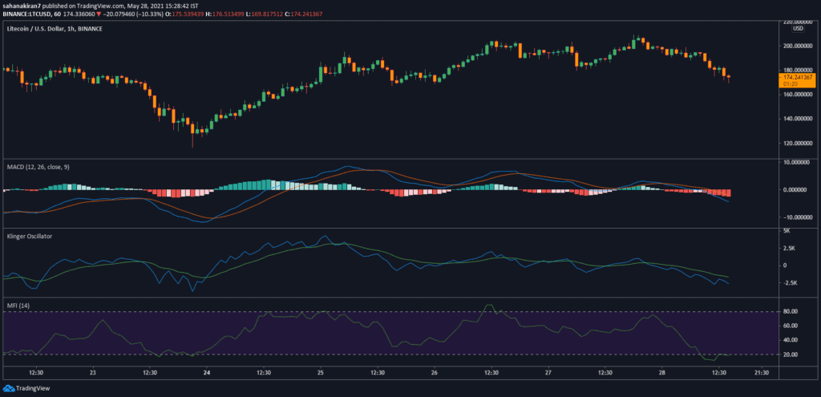This screenshot has height=397, width=821.
Task: Click date label 23 on time axis
Action: tap(93, 373)
